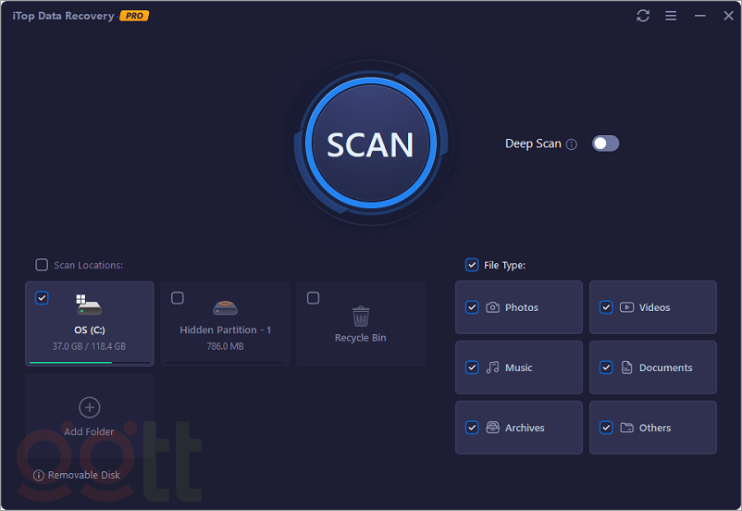This screenshot has width=742, height=511.
Task: Select the Archives file type tile
Action: coord(519,428)
